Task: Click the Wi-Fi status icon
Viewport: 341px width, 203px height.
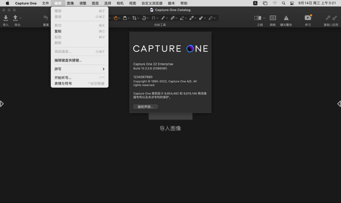Action: [275, 3]
